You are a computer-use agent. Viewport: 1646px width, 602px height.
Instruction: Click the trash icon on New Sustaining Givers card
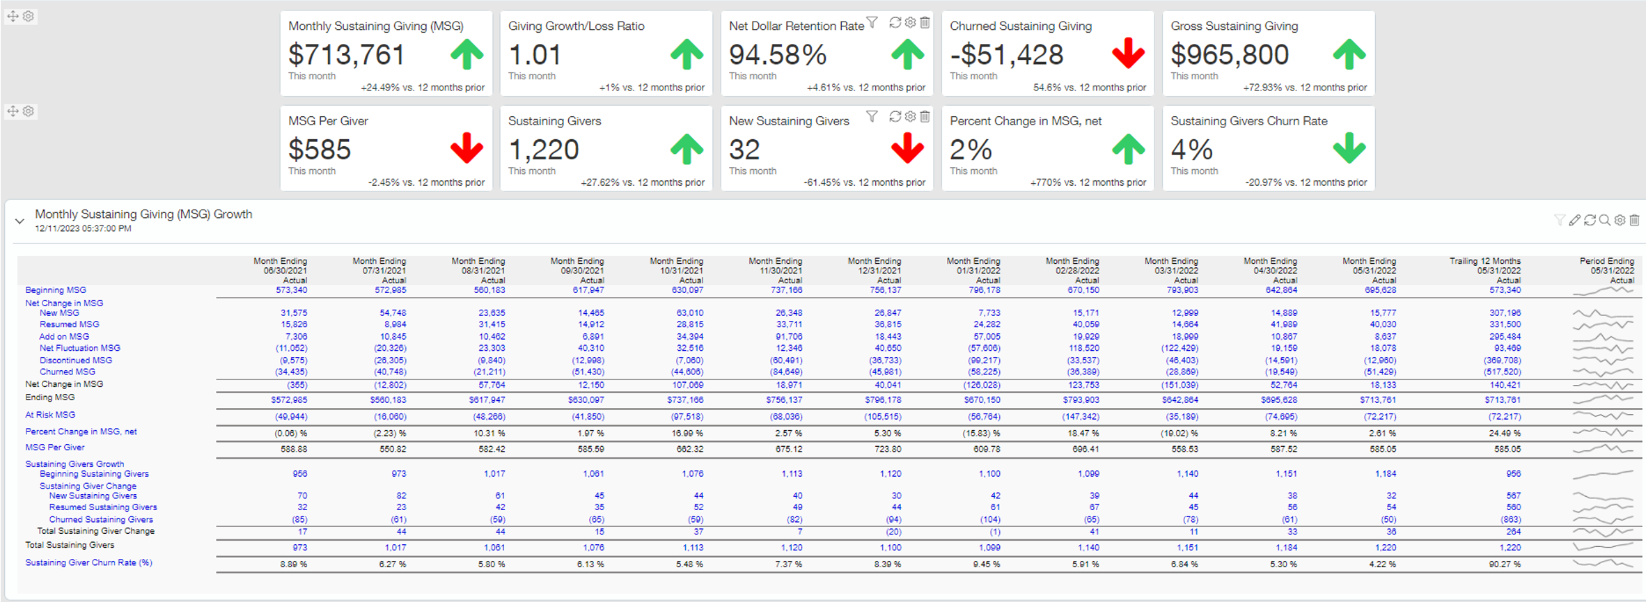[925, 117]
